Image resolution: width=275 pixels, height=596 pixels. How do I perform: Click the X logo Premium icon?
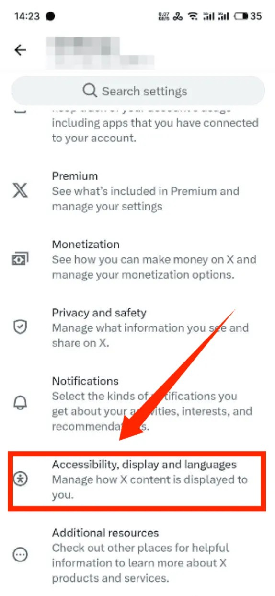point(20,191)
